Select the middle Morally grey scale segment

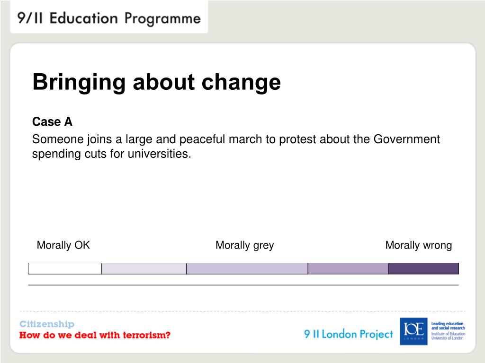pyautogui.click(x=247, y=268)
